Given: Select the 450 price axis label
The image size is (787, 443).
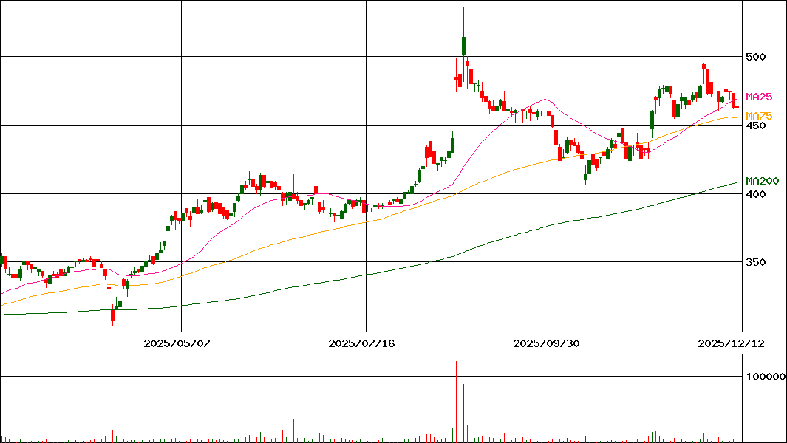Looking at the screenshot, I should point(756,126).
